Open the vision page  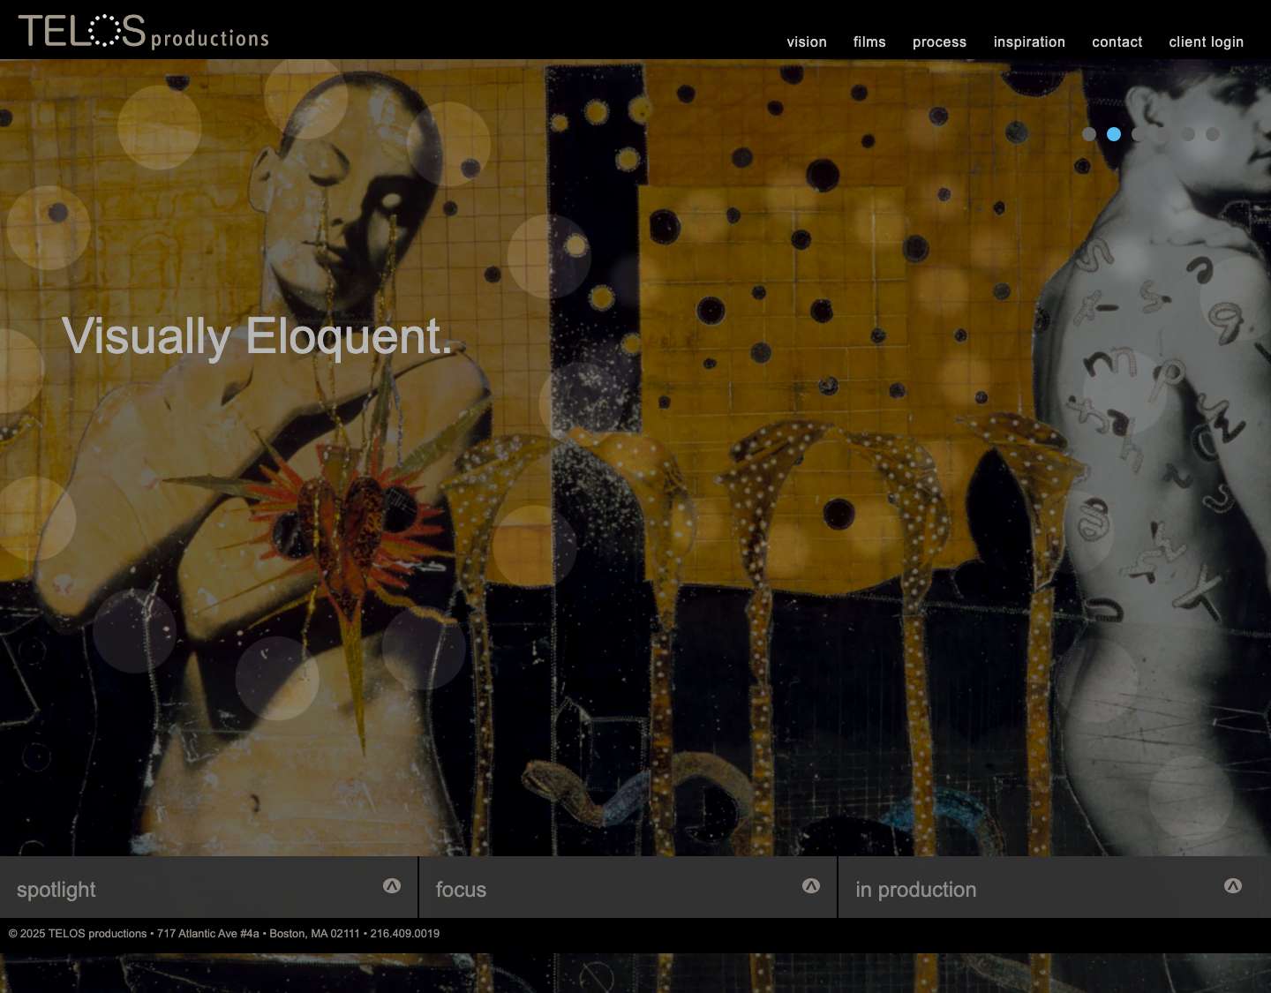pos(807,41)
